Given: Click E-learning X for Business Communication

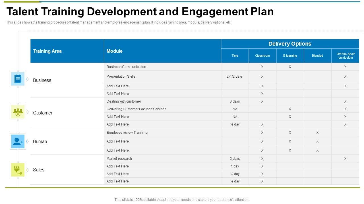Looking at the screenshot, I should pyautogui.click(x=290, y=67).
